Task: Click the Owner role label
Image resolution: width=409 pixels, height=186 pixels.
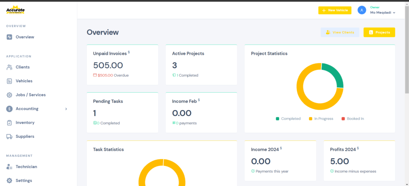Action: [x=375, y=7]
